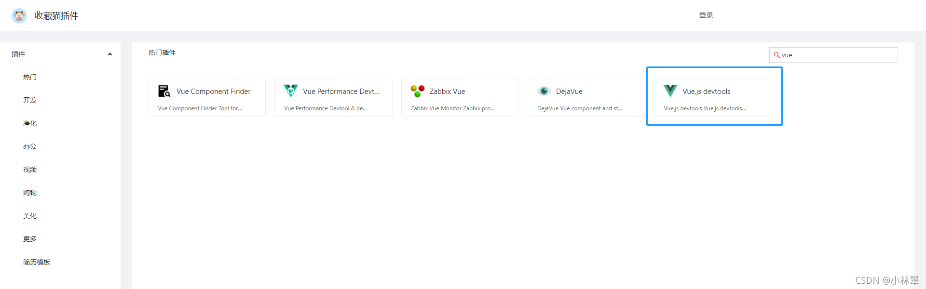Click the red search magnifier icon

tap(776, 55)
